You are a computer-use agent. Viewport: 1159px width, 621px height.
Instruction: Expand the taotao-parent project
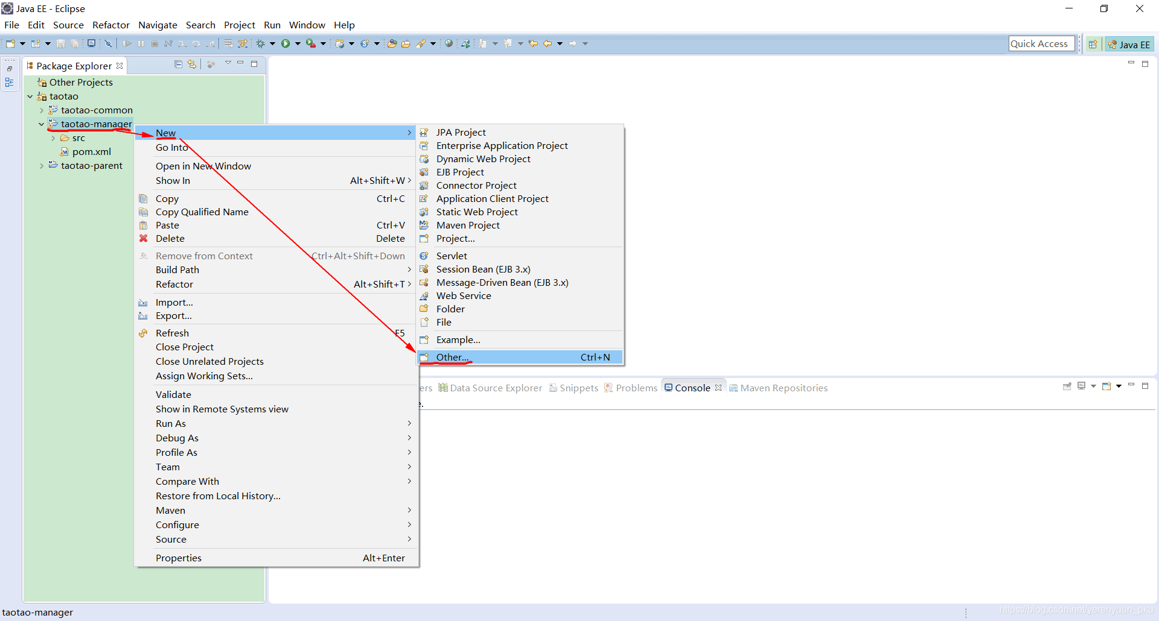(x=41, y=166)
